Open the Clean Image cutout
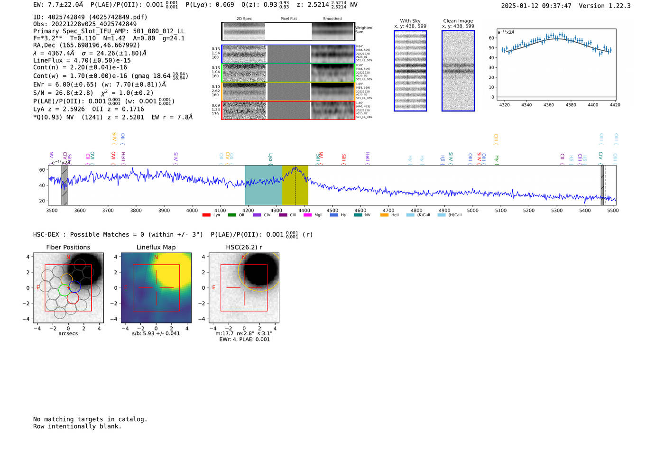Screen dimensions: 664x452 pos(458,71)
